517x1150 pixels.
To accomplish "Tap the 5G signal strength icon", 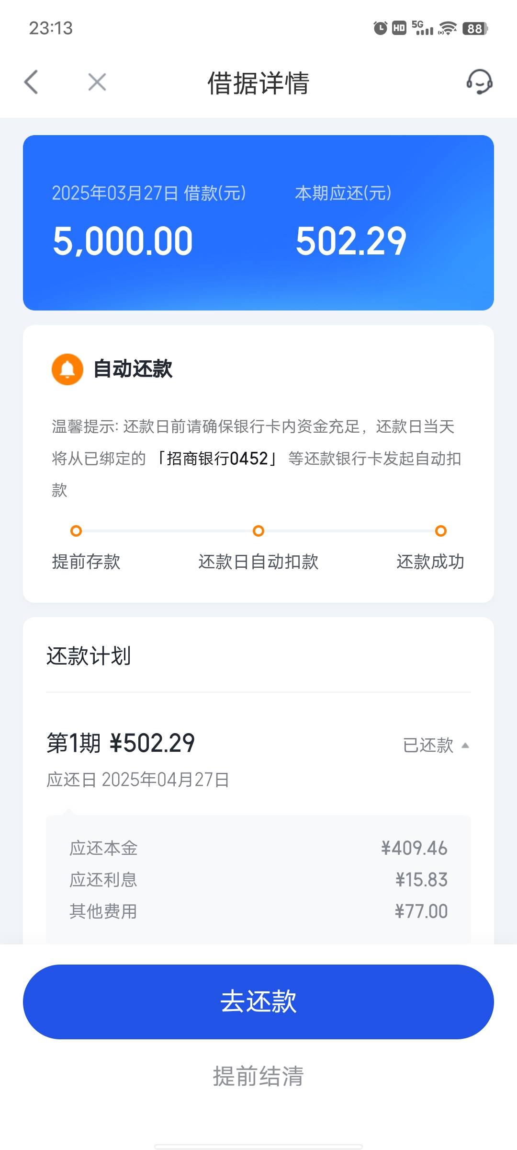I will pyautogui.click(x=422, y=28).
